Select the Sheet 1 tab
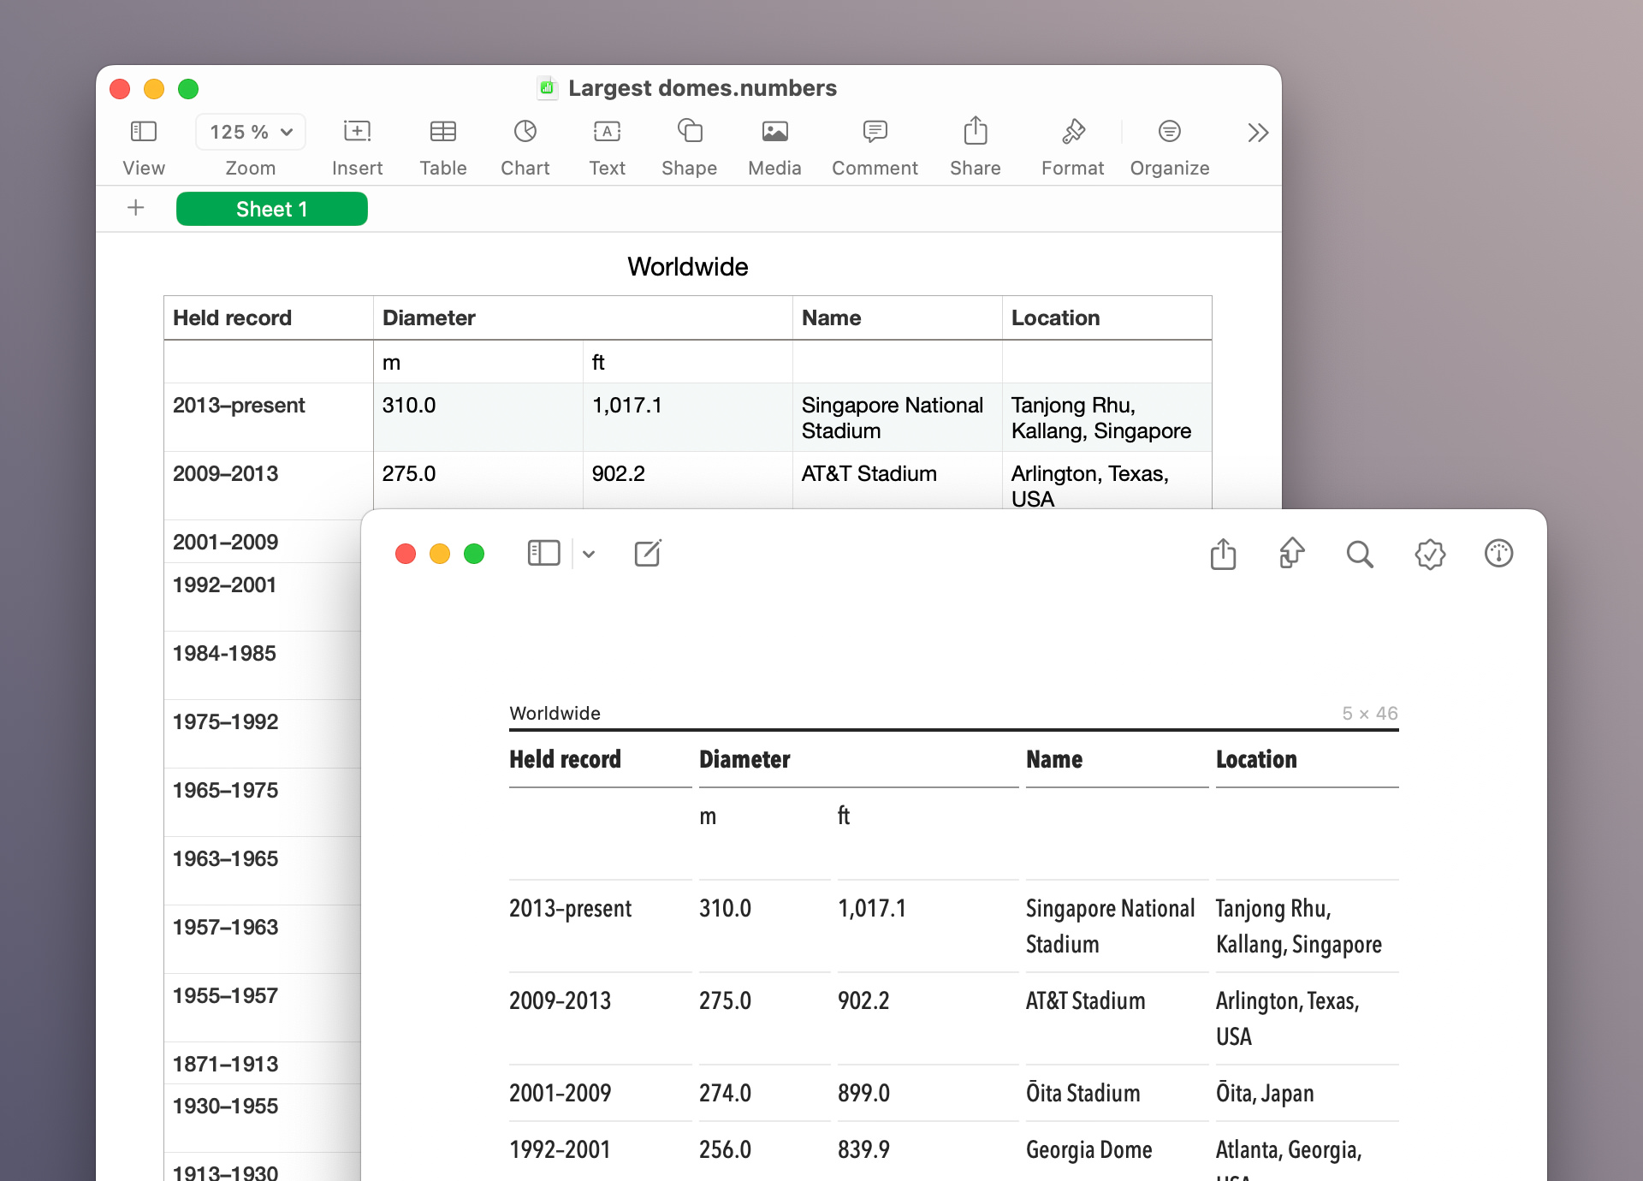 (x=271, y=209)
